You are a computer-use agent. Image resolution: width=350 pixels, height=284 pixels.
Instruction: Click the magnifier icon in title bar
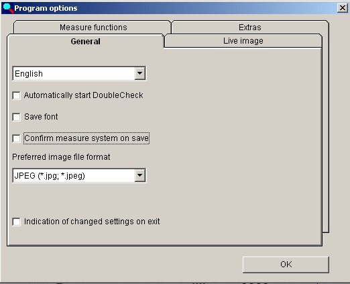click(8, 8)
